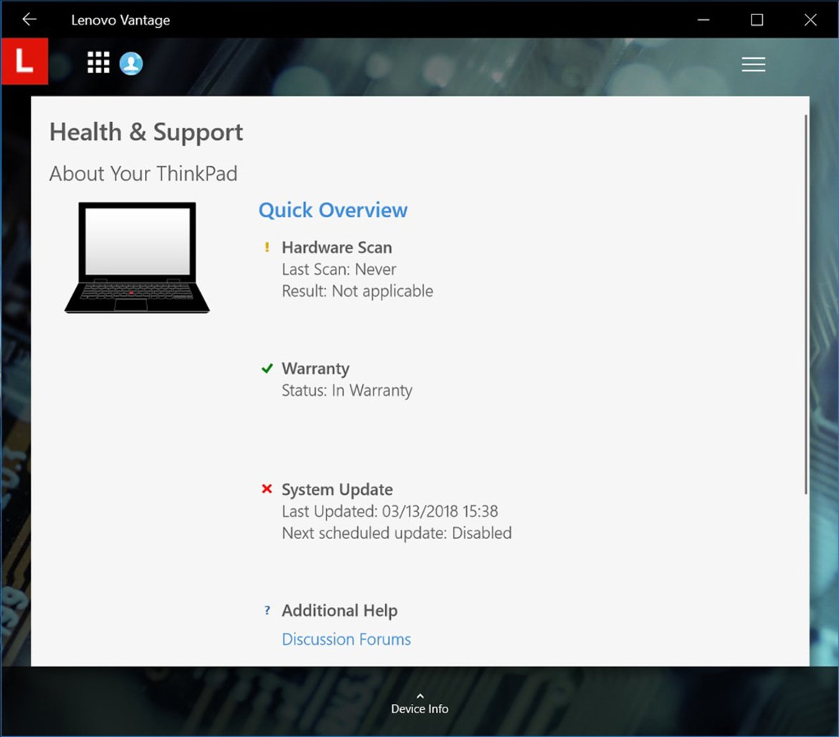Screen dimensions: 839x737
Task: Close the Lenovo Vantage window
Action: pos(810,20)
